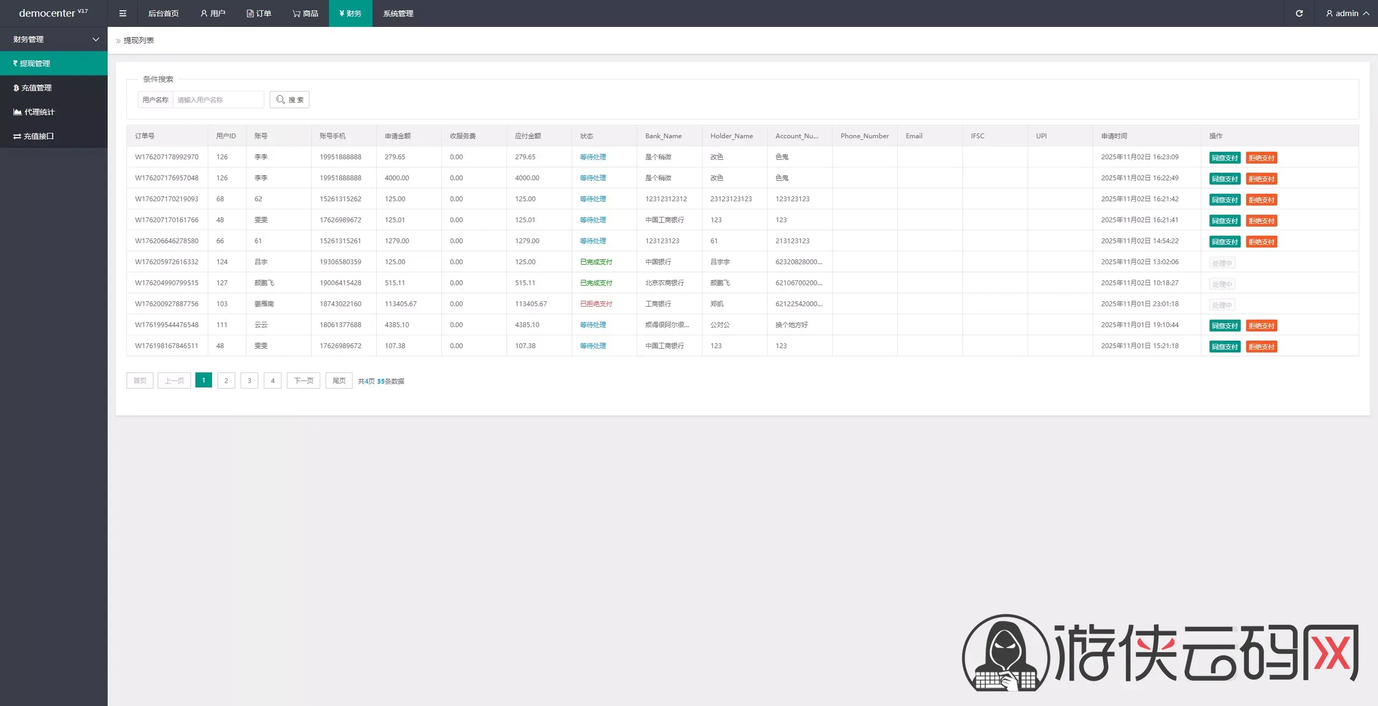This screenshot has height=706, width=1378.
Task: Click the refresh icon in top bar
Action: (1299, 13)
